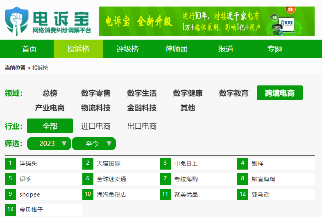Open 全球速卖通 ranking entry
This screenshot has width=322, height=217.
(x=111, y=179)
